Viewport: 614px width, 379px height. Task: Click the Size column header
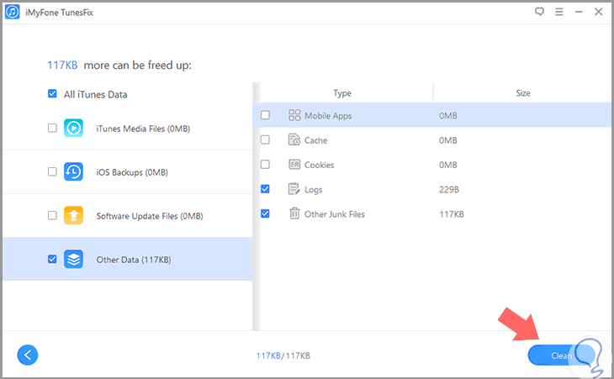pos(522,93)
